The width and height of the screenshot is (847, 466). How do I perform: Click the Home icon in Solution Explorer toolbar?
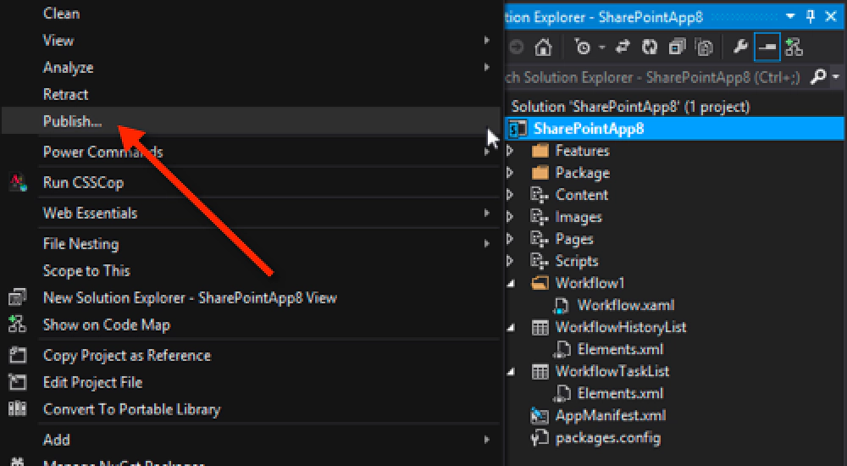tap(543, 47)
